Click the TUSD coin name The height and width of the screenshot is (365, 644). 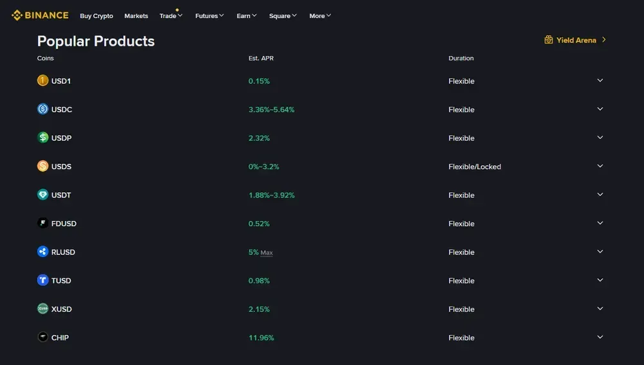click(x=61, y=281)
